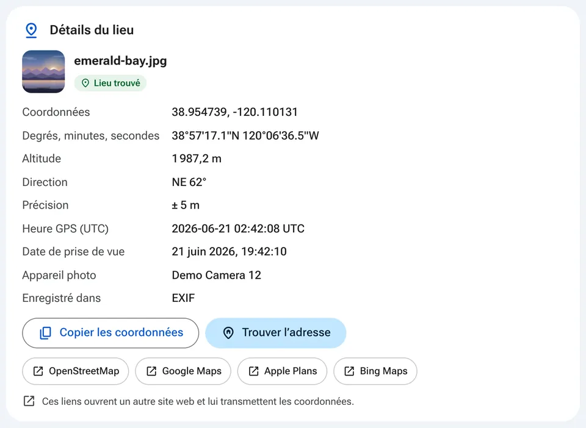Select the DMS value 38°57'17.1"N 120°06'36.5"W
Viewport: 586px width, 428px height.
coord(245,135)
